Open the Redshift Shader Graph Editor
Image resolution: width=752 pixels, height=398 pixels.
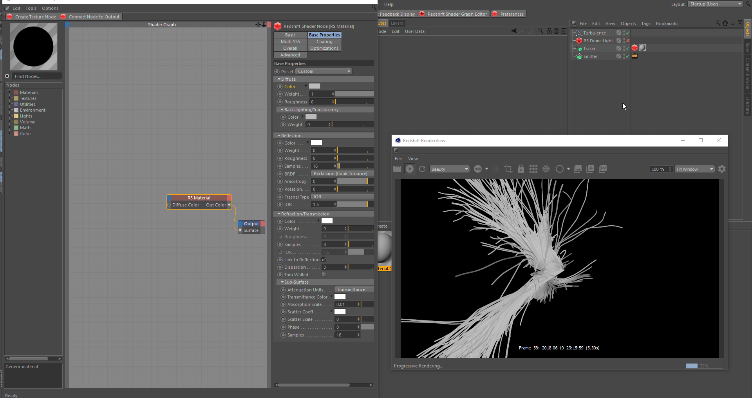pyautogui.click(x=453, y=14)
